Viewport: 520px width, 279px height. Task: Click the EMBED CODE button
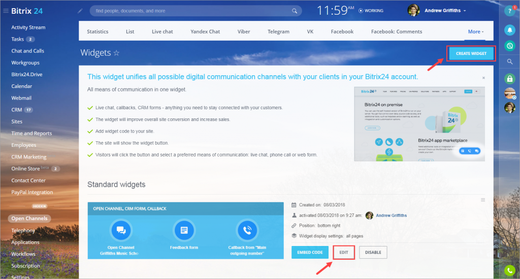[x=310, y=253]
